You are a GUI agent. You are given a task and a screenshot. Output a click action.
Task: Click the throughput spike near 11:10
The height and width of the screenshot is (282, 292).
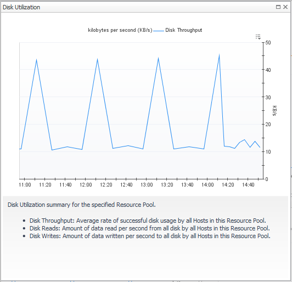[x=36, y=60]
